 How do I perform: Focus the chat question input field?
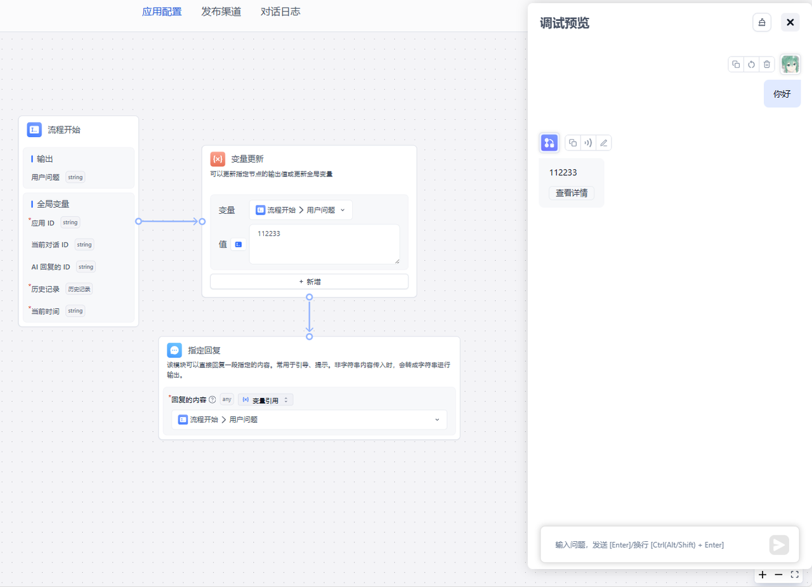tap(653, 544)
